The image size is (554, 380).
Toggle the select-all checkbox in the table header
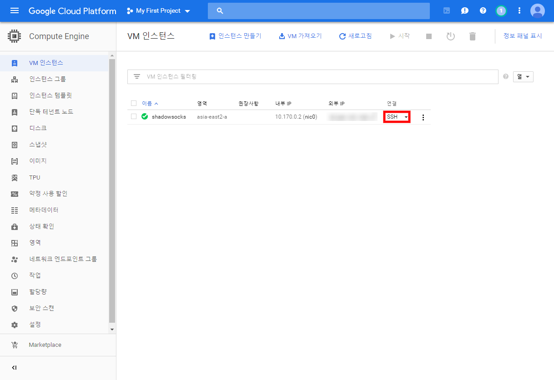[133, 103]
